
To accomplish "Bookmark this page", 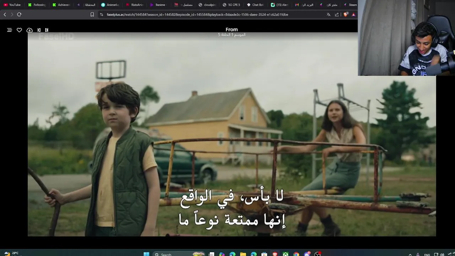I will (92, 15).
